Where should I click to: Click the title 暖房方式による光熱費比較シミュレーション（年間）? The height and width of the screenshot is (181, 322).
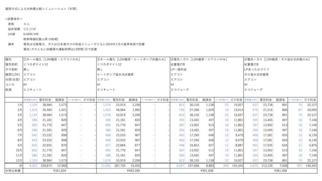coord(41,9)
